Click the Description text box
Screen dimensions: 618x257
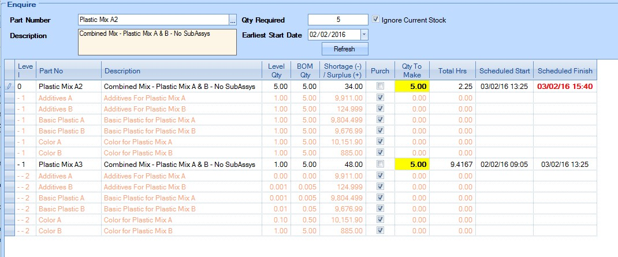coord(157,42)
